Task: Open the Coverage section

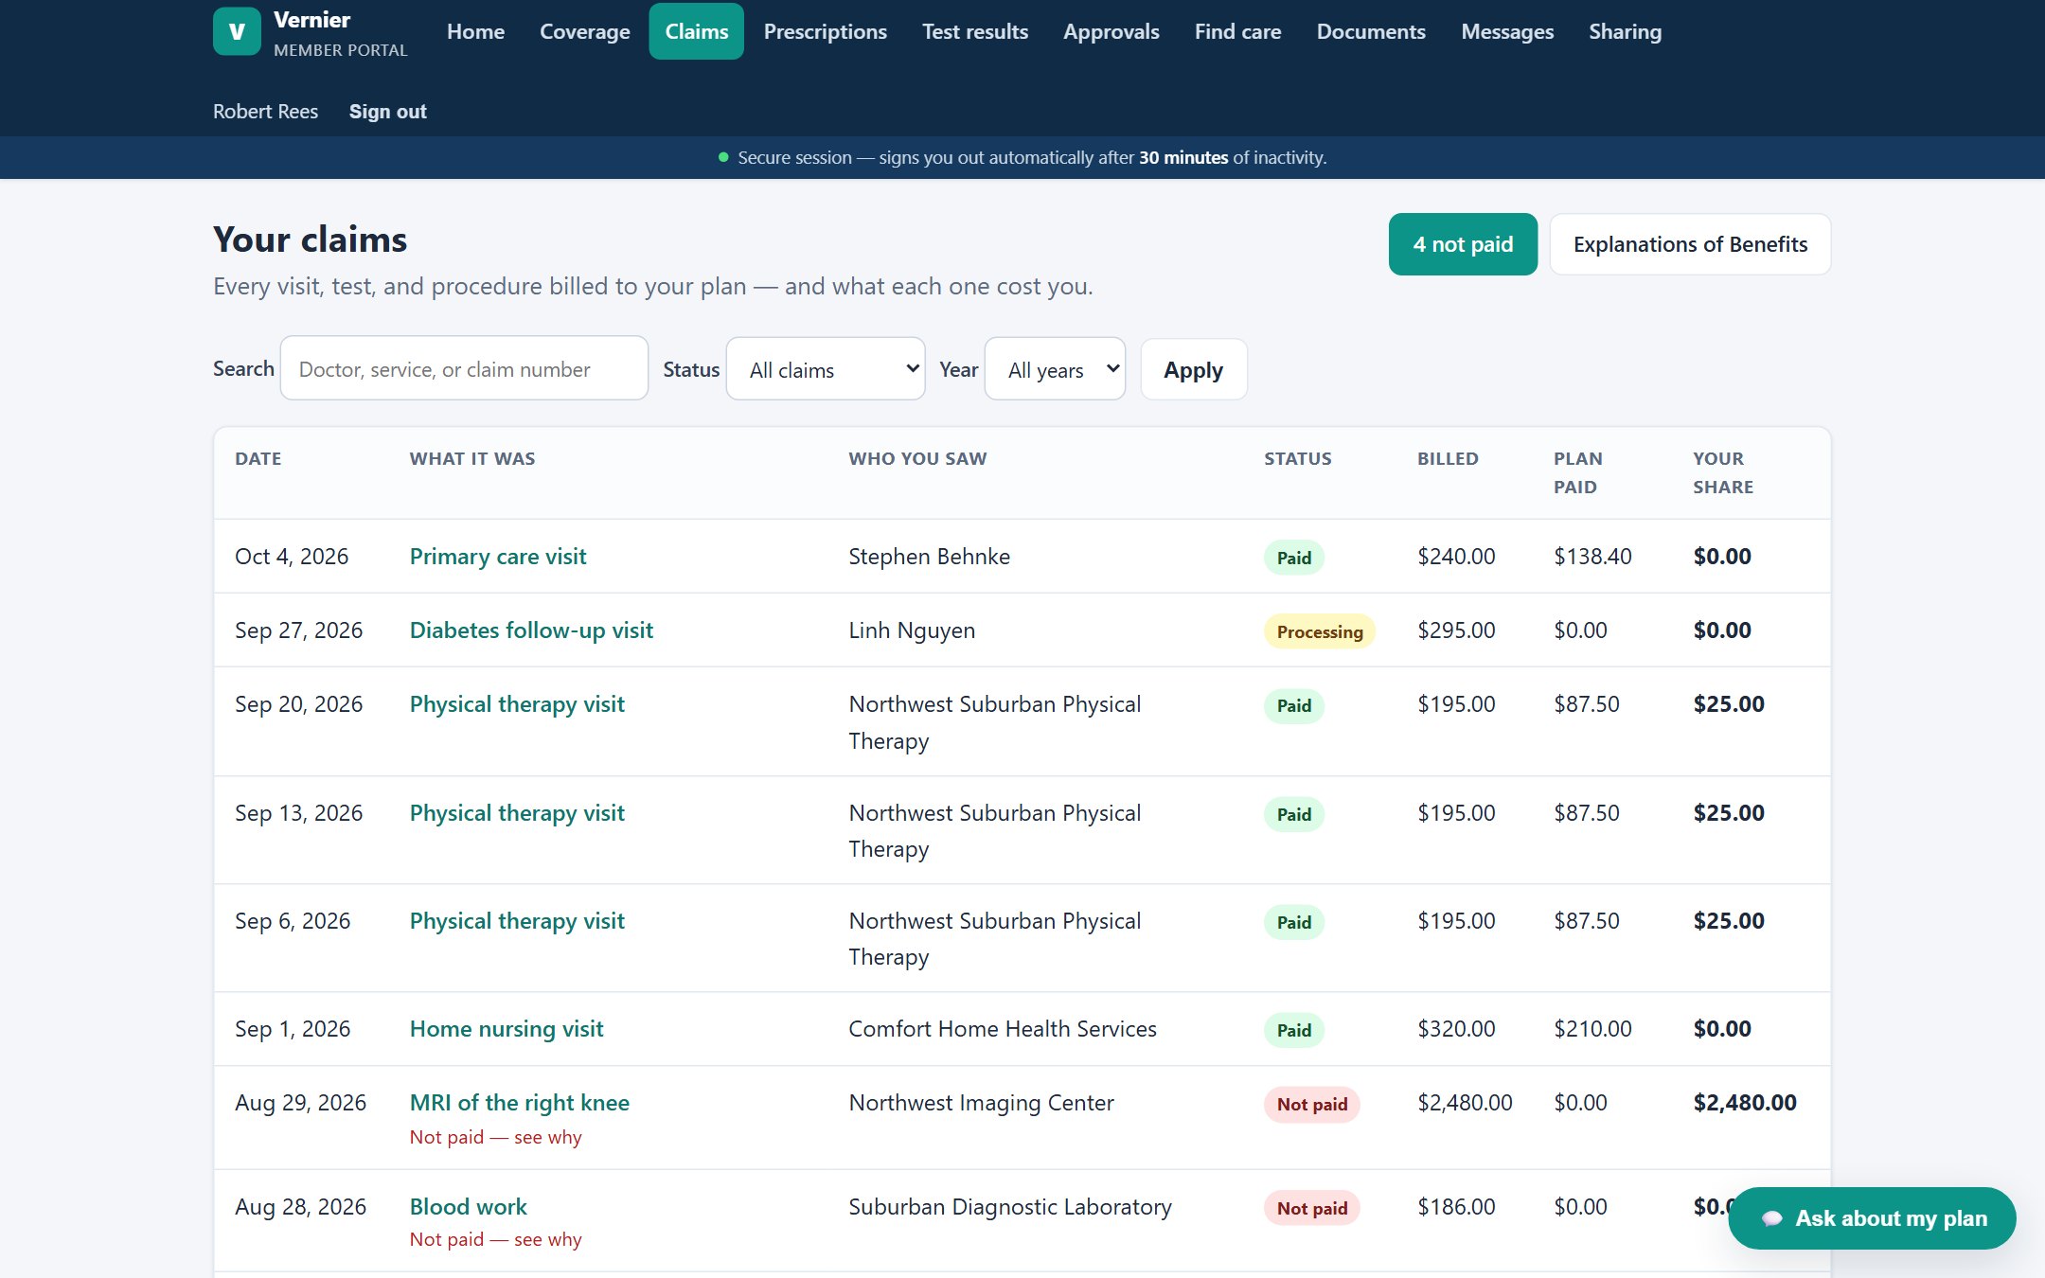Action: (x=585, y=31)
